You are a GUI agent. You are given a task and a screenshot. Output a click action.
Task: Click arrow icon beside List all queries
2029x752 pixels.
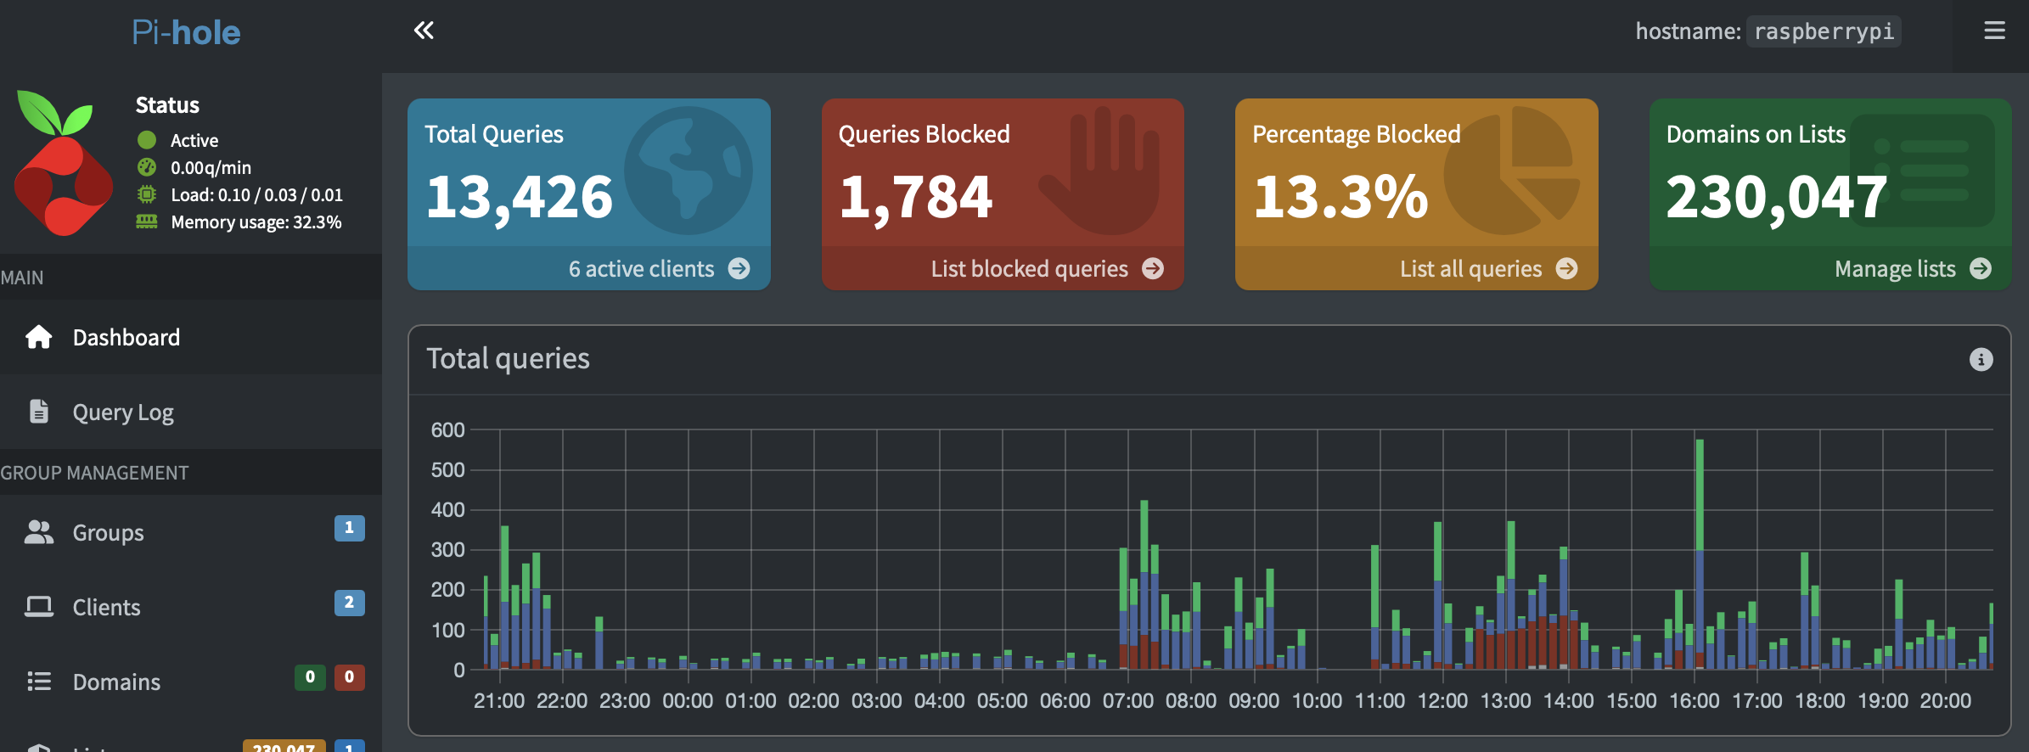tap(1566, 269)
